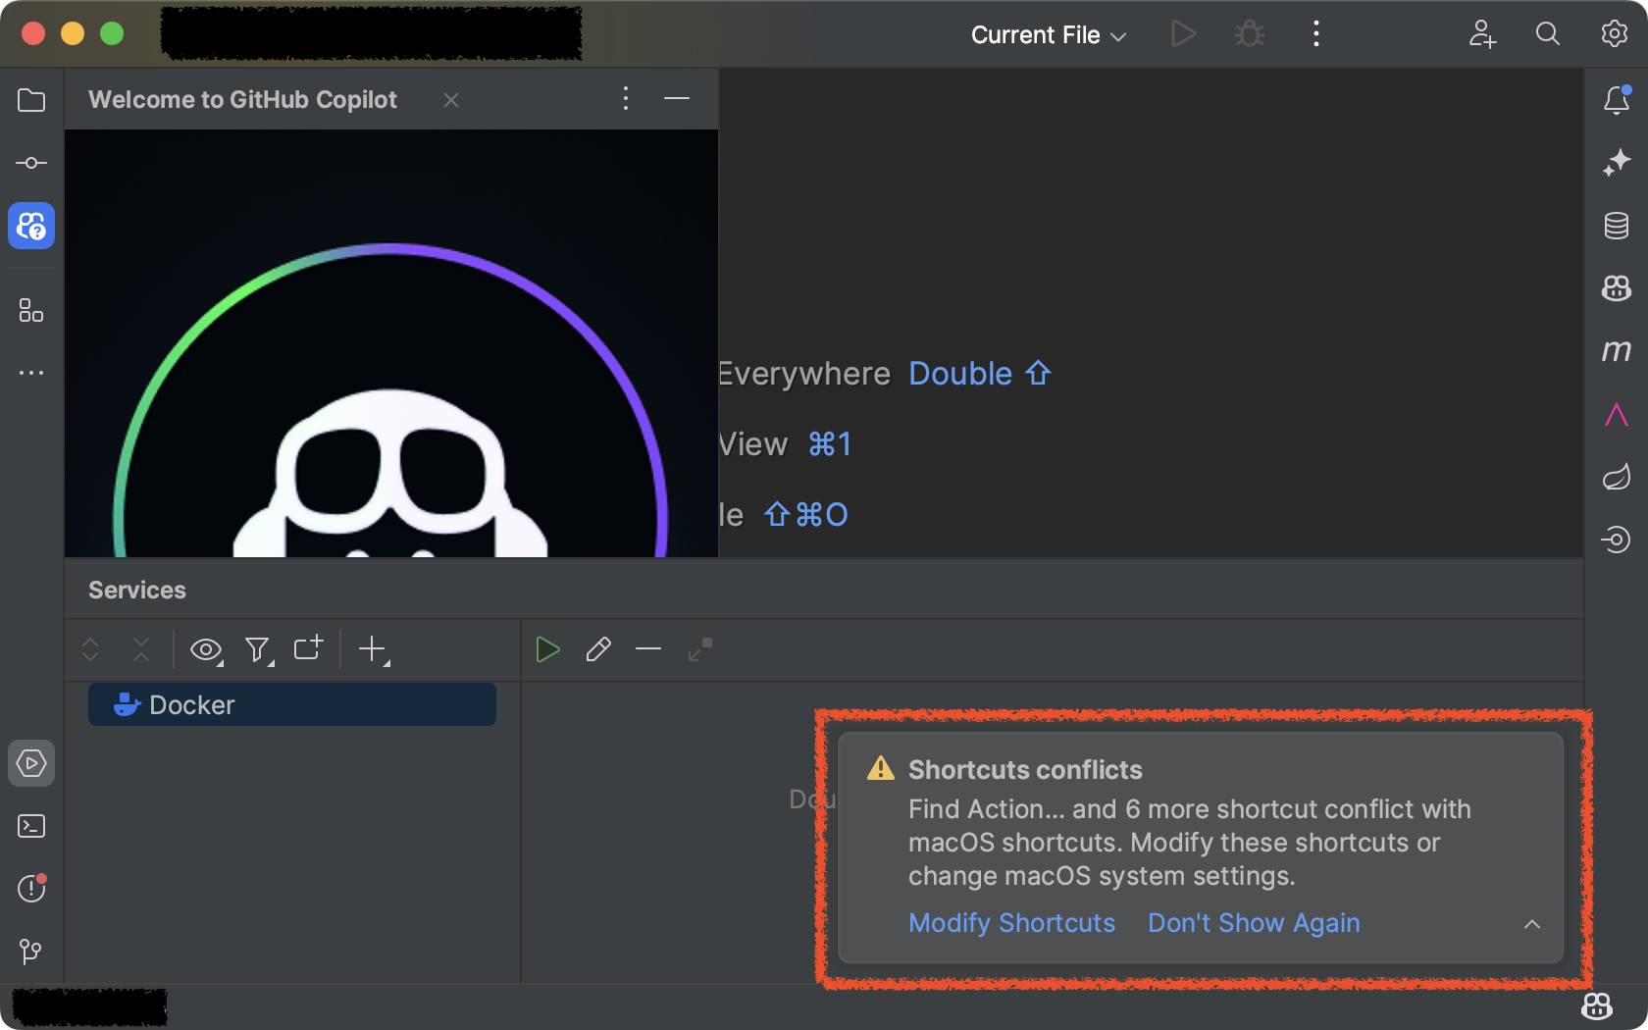The height and width of the screenshot is (1030, 1648).
Task: Open the Commit tool window
Action: pyautogui.click(x=31, y=163)
